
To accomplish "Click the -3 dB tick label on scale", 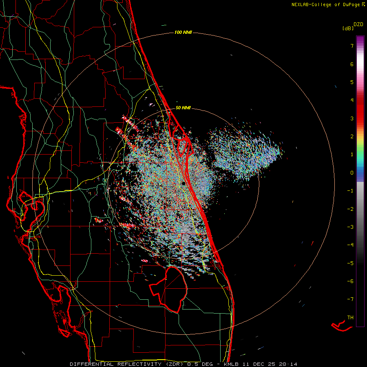I will pos(350,227).
